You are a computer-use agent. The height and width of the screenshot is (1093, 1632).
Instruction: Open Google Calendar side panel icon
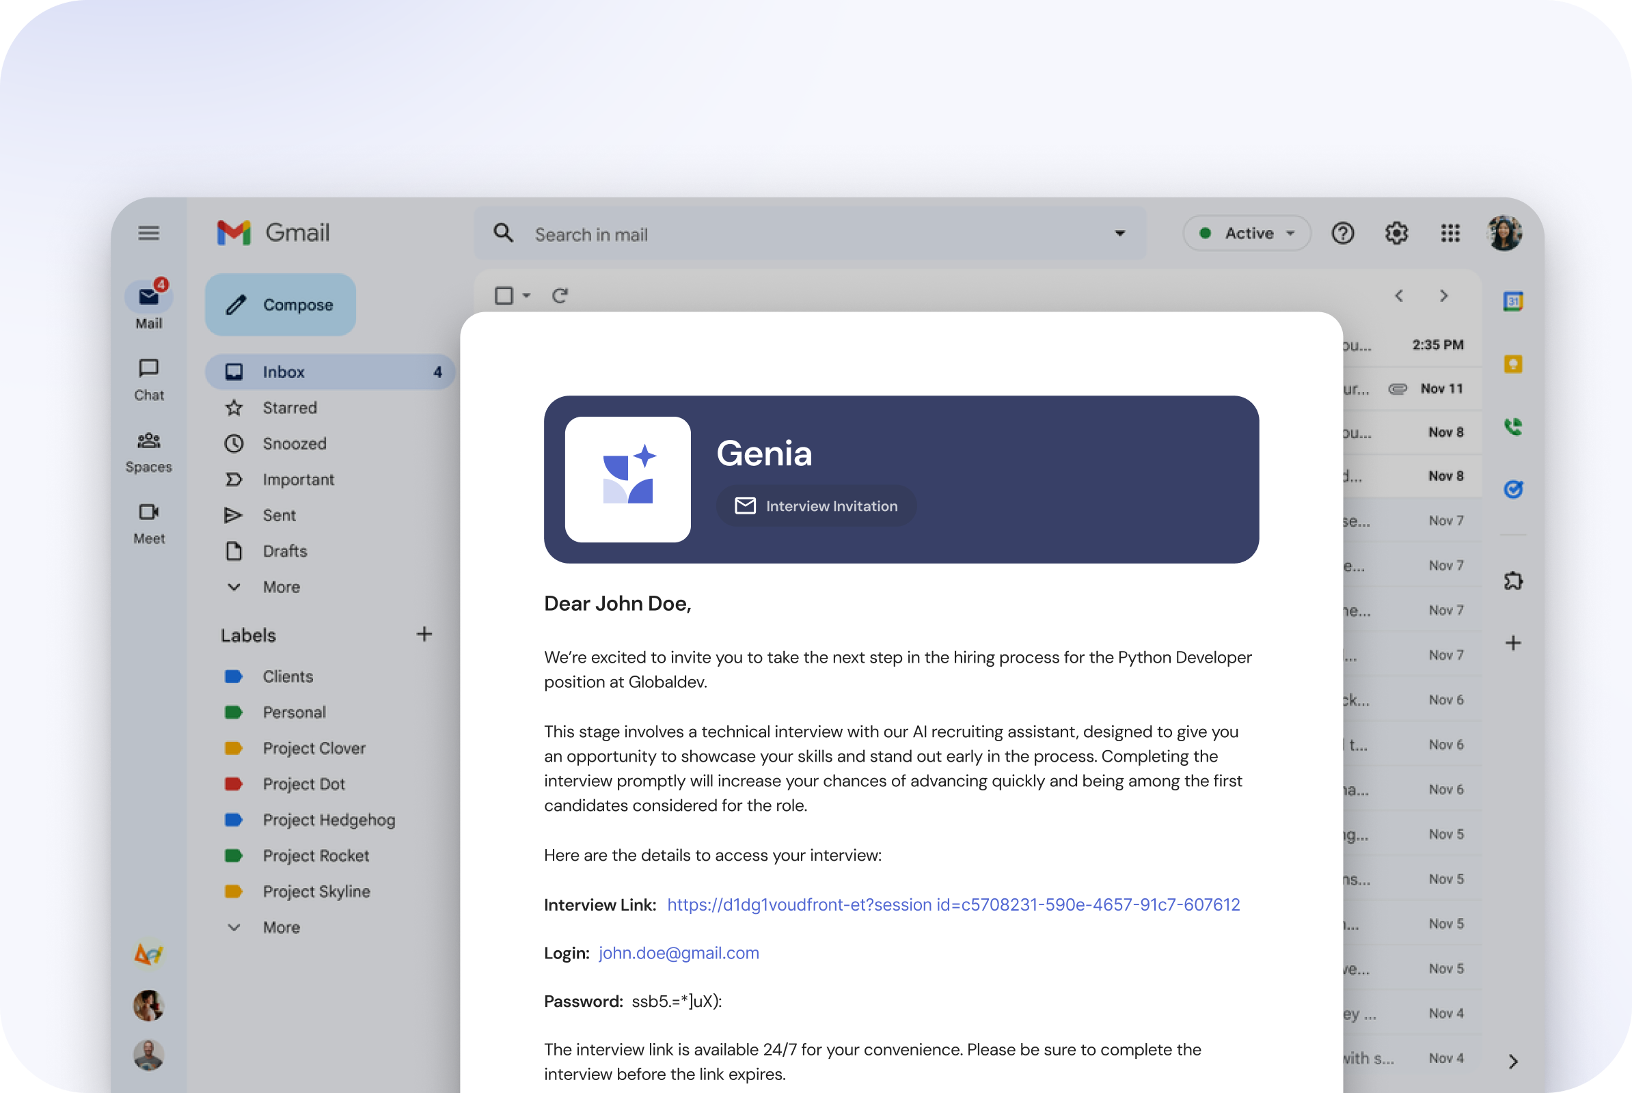point(1512,302)
